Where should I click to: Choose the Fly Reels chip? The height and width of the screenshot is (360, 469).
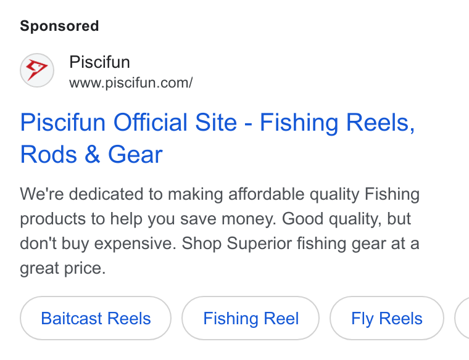pyautogui.click(x=387, y=318)
